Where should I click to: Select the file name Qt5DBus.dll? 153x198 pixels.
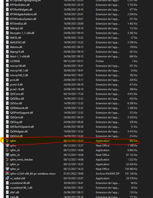click(17, 99)
